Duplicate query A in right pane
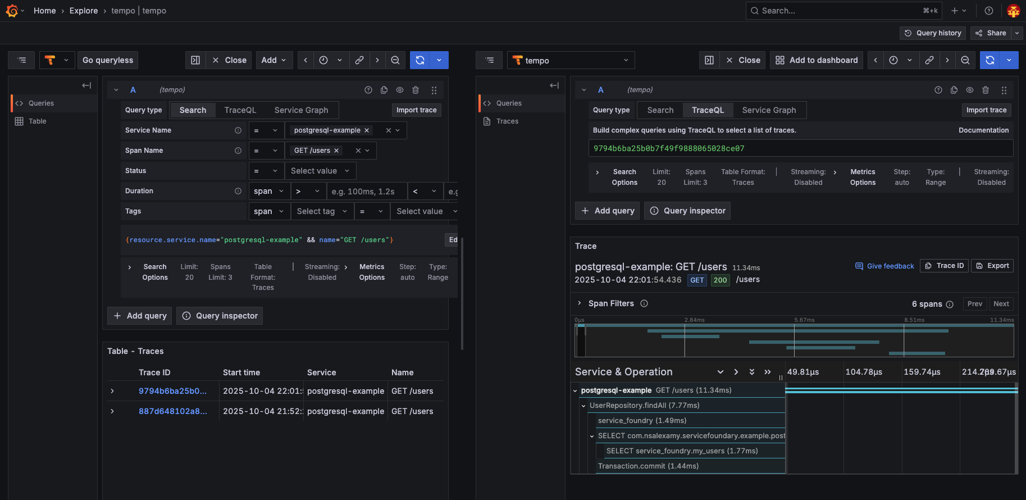Image resolution: width=1026 pixels, height=500 pixels. tap(954, 90)
